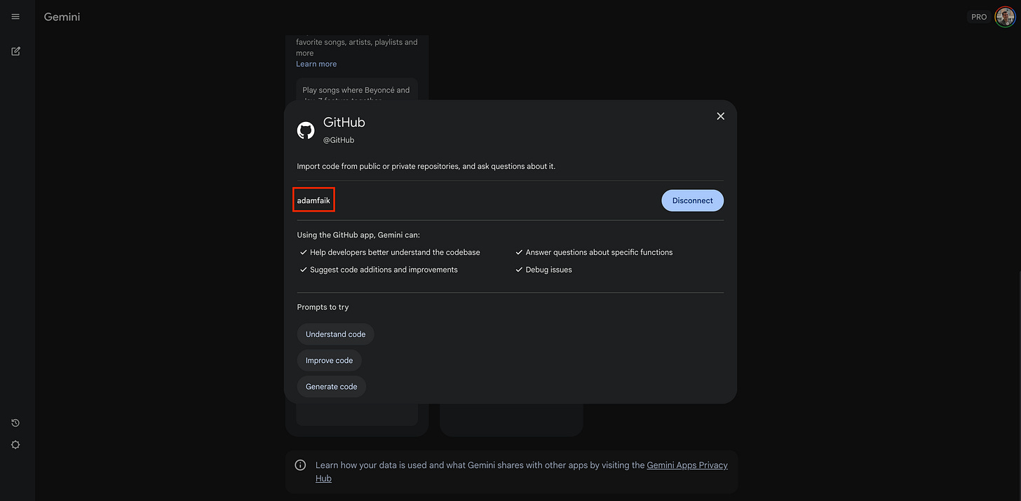The image size is (1021, 501).
Task: Select the Gemini label in the top bar
Action: 61,16
